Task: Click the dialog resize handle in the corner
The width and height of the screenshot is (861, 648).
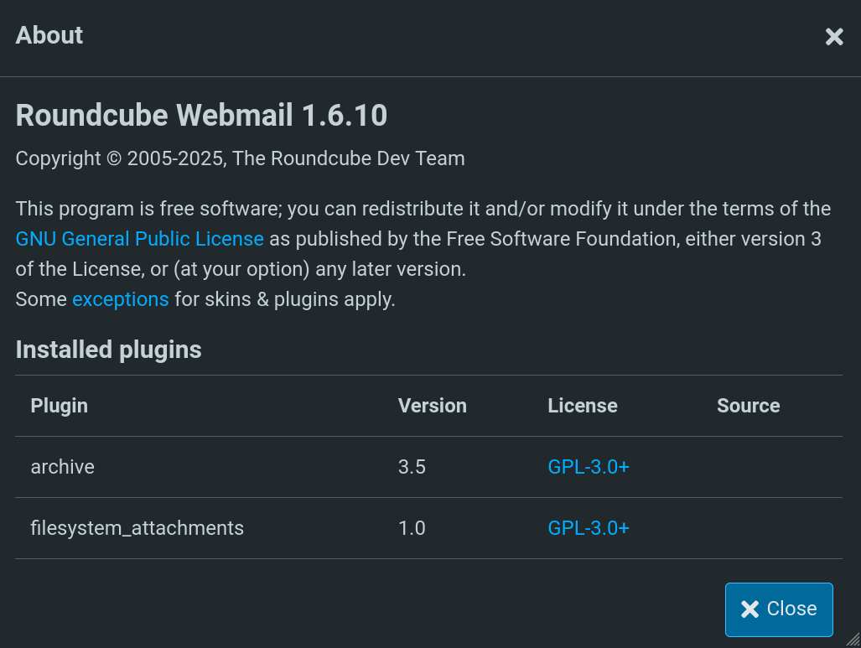Action: click(x=853, y=640)
